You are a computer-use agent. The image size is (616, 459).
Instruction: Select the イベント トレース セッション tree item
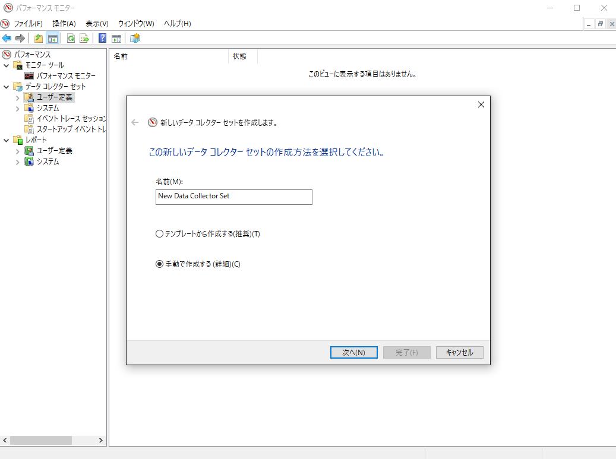(x=71, y=119)
